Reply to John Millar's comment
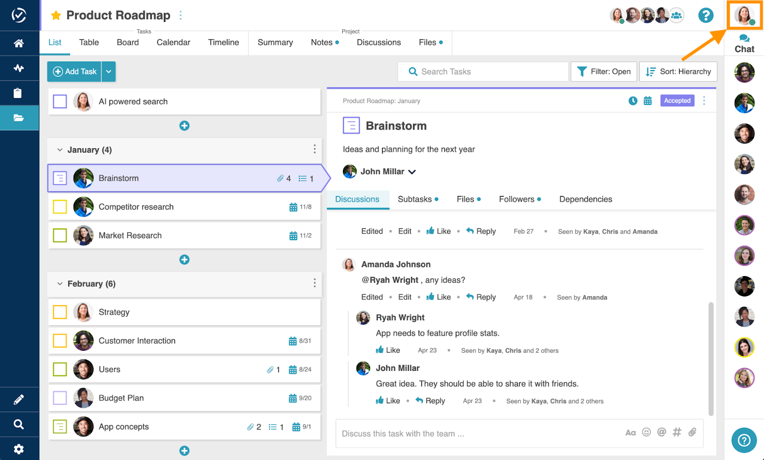 coord(430,400)
